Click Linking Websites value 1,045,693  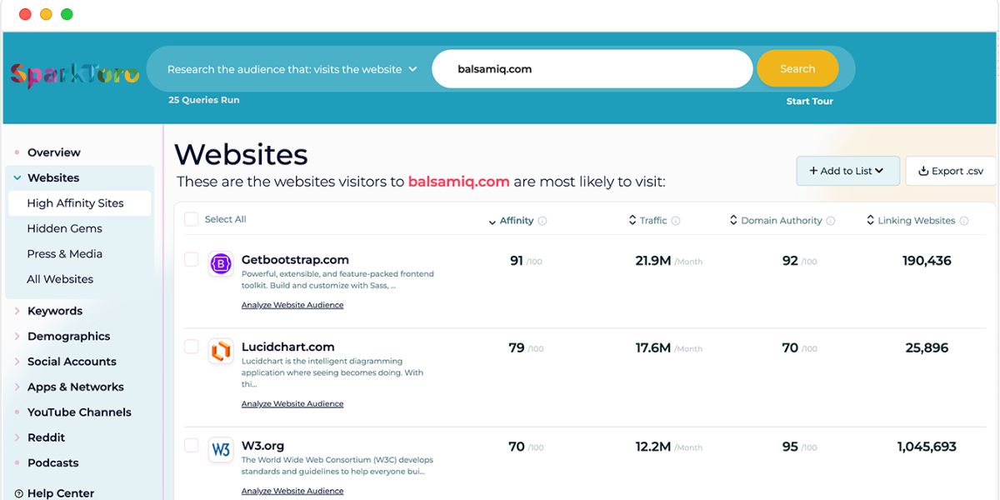tap(927, 447)
